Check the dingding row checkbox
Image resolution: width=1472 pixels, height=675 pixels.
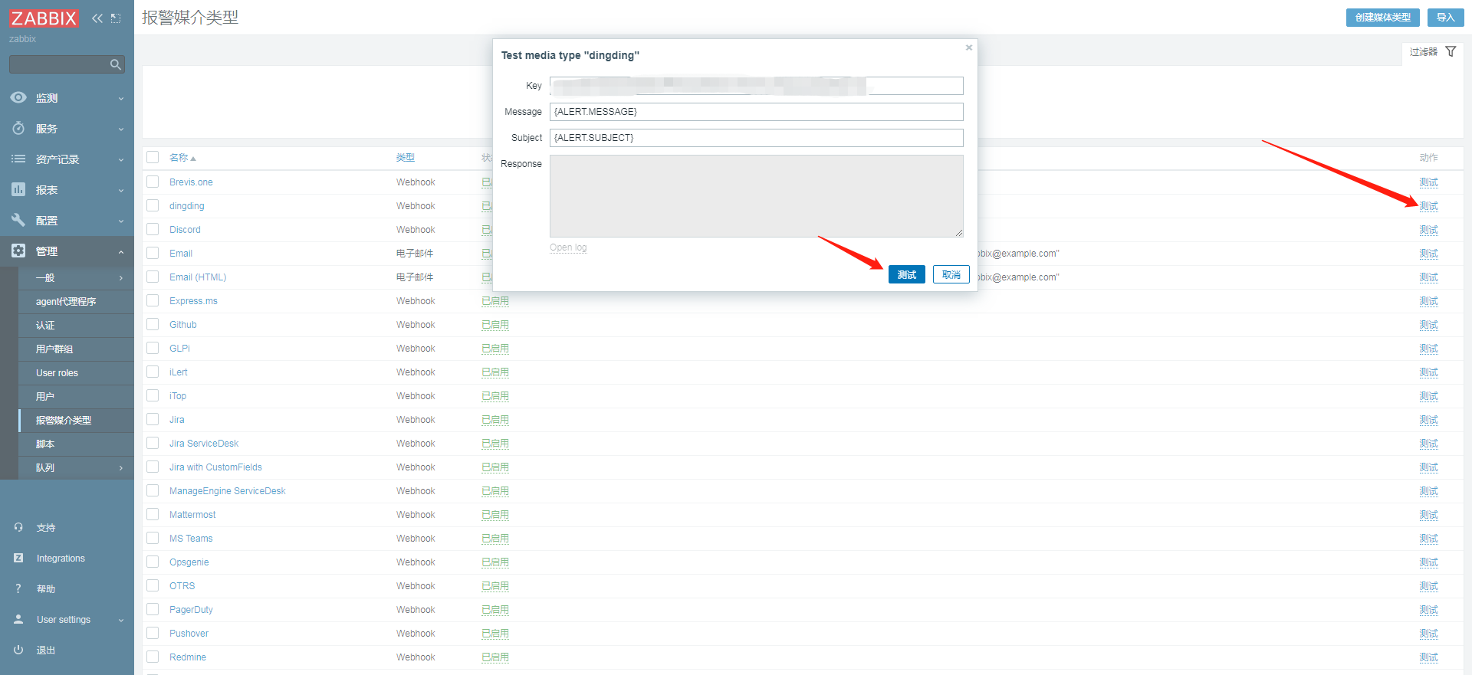pyautogui.click(x=153, y=205)
